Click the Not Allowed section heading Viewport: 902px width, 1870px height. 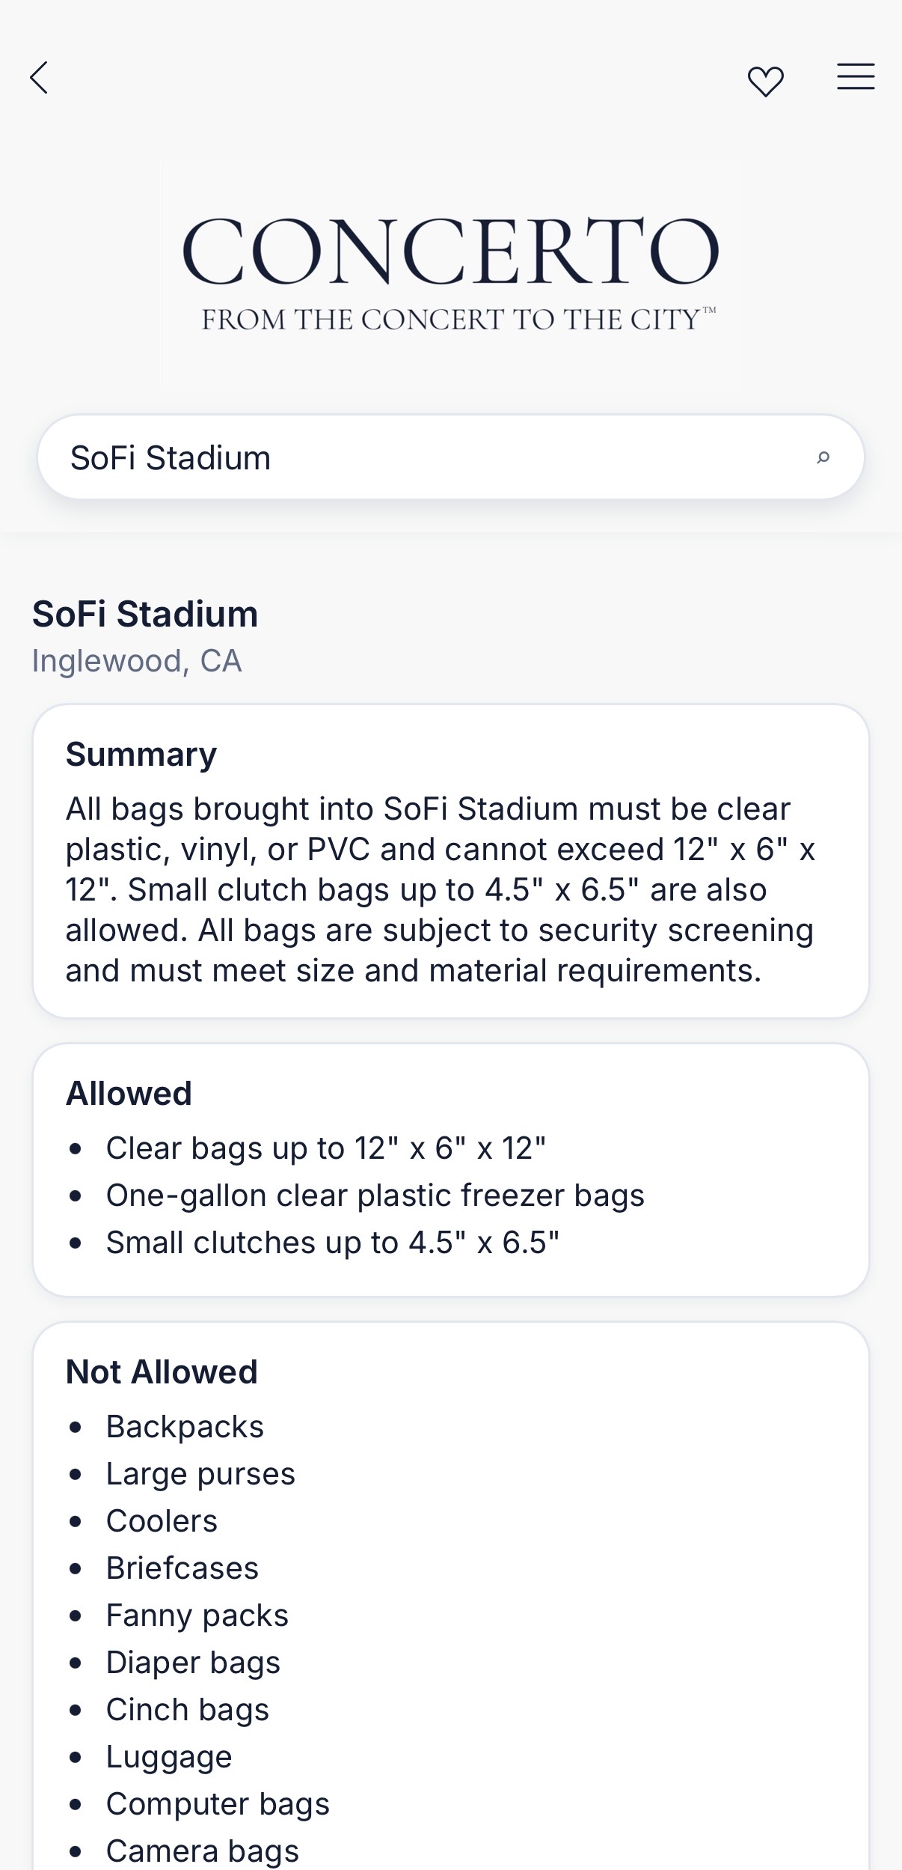click(x=162, y=1372)
